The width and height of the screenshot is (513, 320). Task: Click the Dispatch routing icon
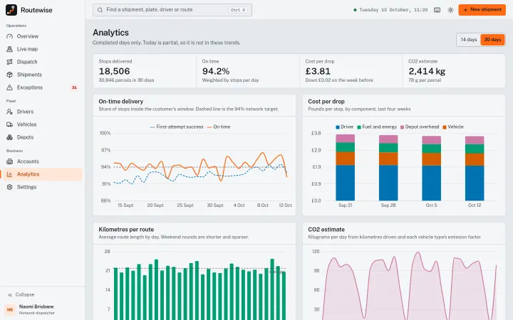pos(9,62)
